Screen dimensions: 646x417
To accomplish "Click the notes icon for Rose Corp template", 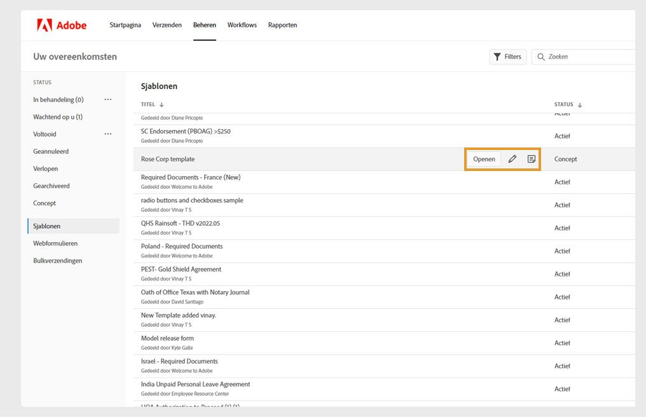I will [532, 159].
